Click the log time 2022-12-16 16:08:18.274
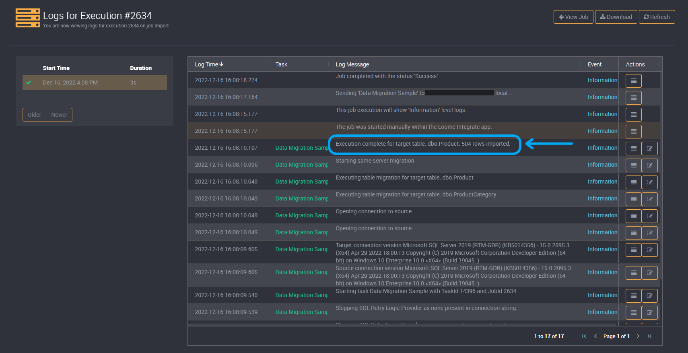This screenshot has height=353, width=688. click(x=226, y=80)
